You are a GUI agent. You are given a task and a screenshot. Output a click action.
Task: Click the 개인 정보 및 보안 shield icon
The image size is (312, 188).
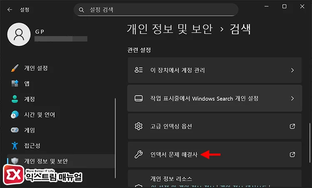(x=15, y=161)
